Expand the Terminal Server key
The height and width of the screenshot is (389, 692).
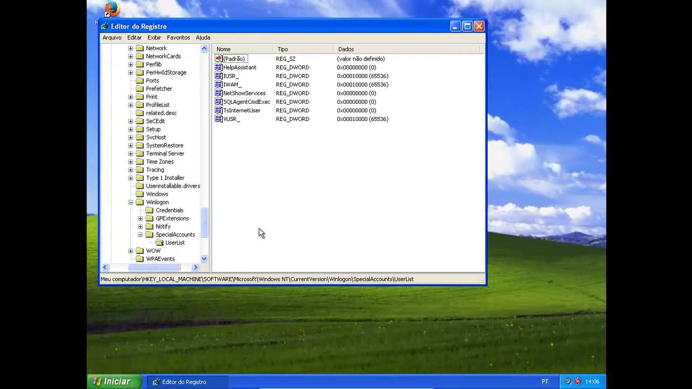(x=130, y=153)
